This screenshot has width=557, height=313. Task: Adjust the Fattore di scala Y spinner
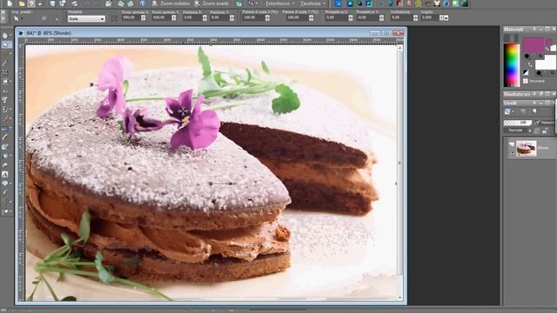coord(312,17)
